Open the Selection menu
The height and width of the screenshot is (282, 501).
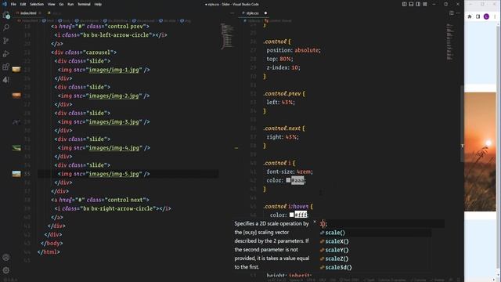(37, 4)
